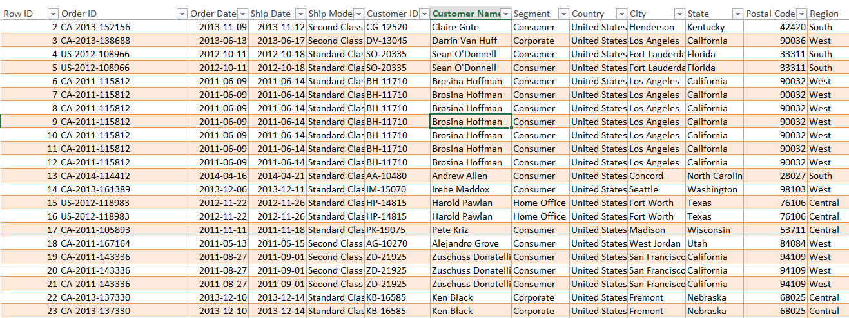Screen dimensions: 849x318
Task: Select the city cell Seattle
Action: coord(656,189)
